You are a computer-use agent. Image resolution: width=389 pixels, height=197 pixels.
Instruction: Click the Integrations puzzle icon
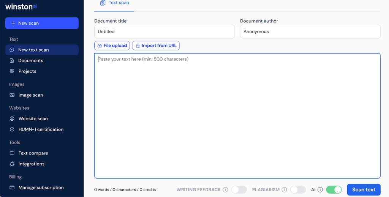point(12,164)
